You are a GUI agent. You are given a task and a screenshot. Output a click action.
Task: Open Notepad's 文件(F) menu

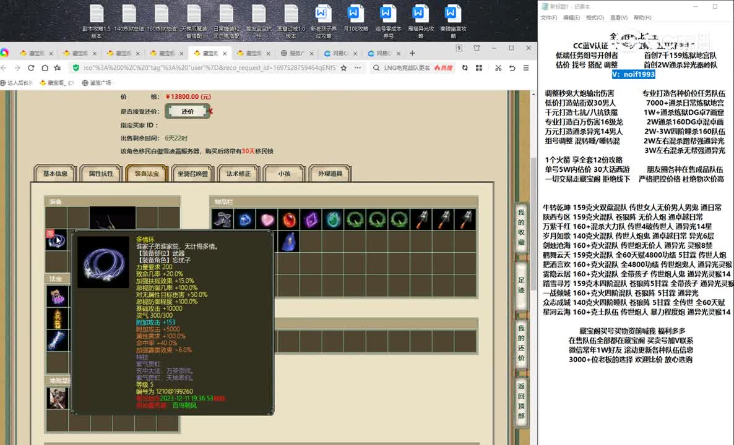[x=548, y=17]
